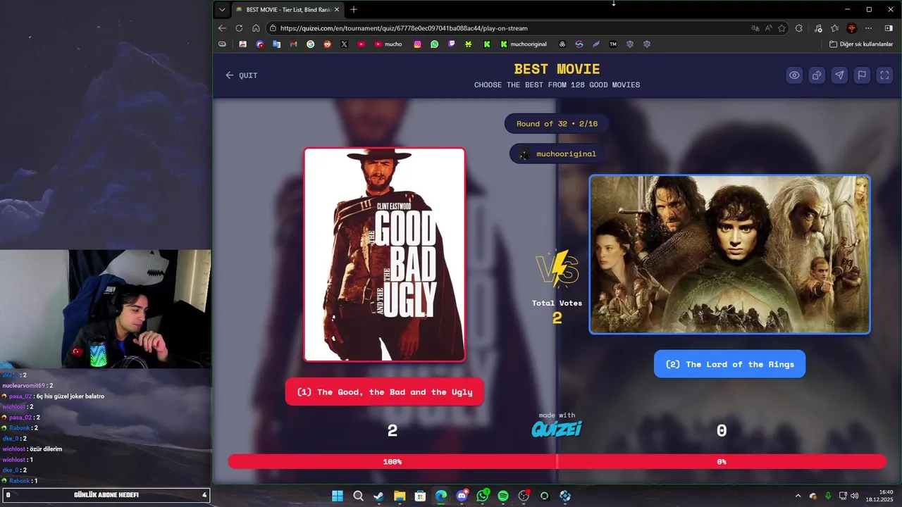902x507 pixels.
Task: Open Windows taskbar search
Action: 358,496
